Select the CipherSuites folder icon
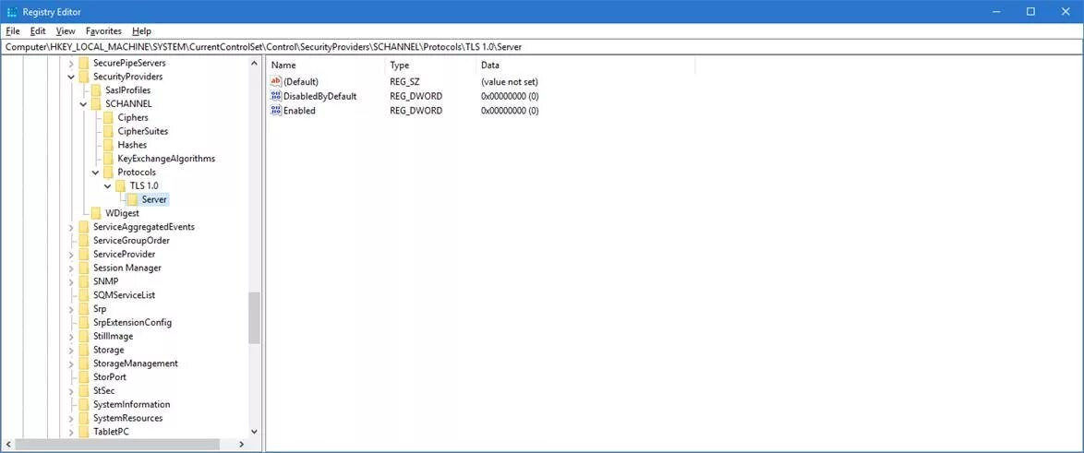The width and height of the screenshot is (1084, 453). [109, 131]
